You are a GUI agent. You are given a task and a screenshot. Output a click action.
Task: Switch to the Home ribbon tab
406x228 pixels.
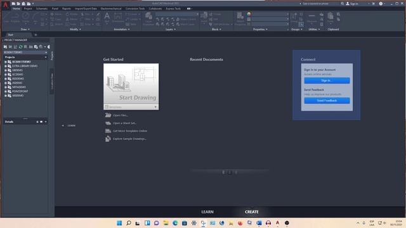pyautogui.click(x=16, y=9)
